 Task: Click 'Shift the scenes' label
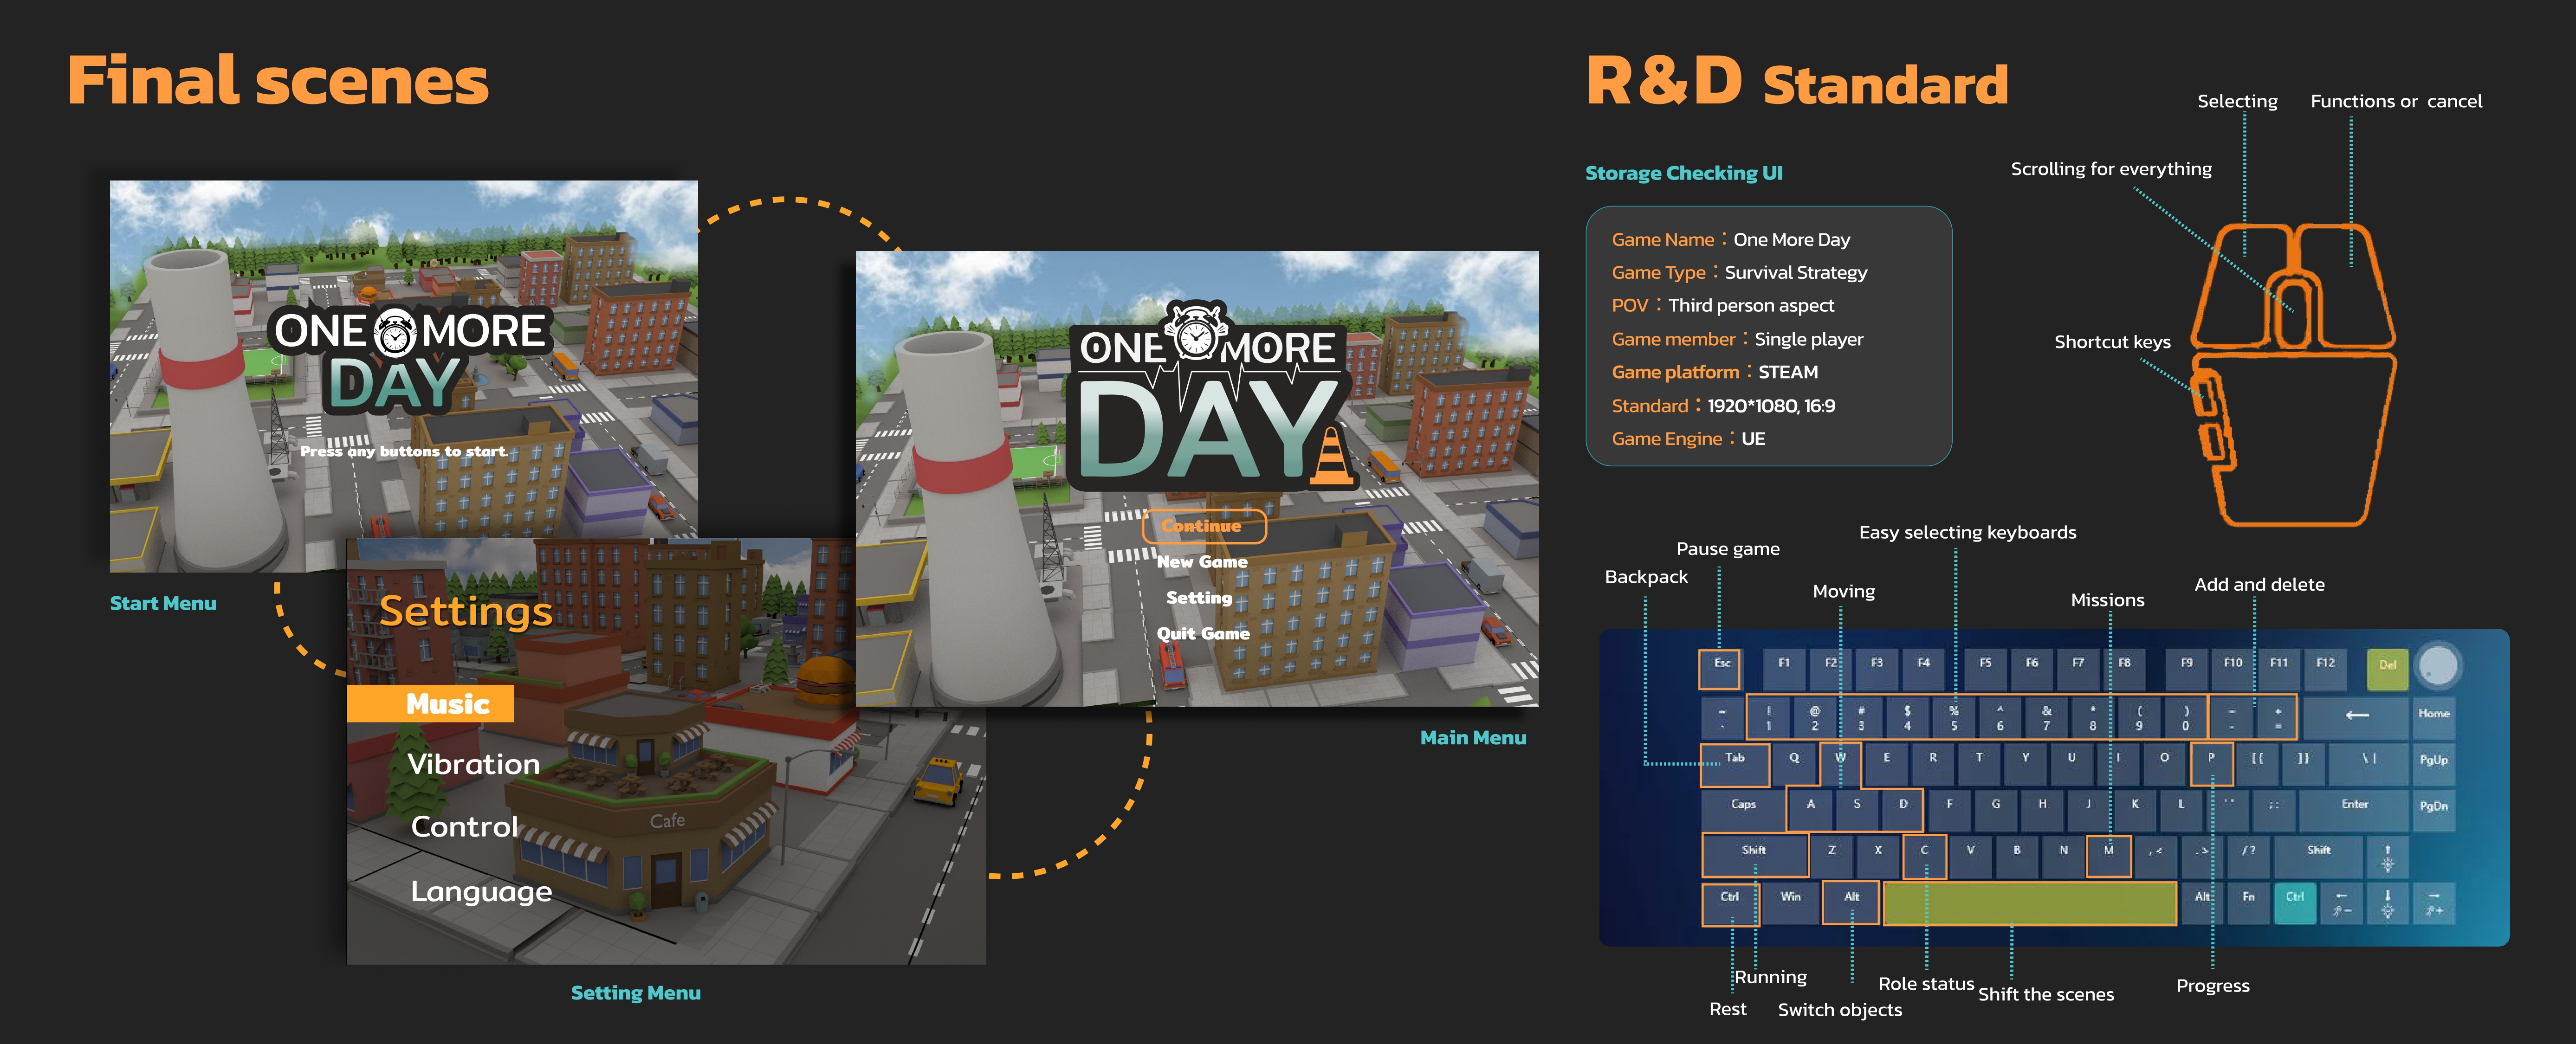pos(2045,995)
